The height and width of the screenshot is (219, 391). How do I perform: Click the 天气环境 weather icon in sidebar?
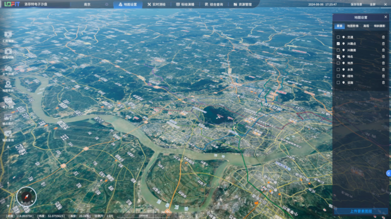8,68
